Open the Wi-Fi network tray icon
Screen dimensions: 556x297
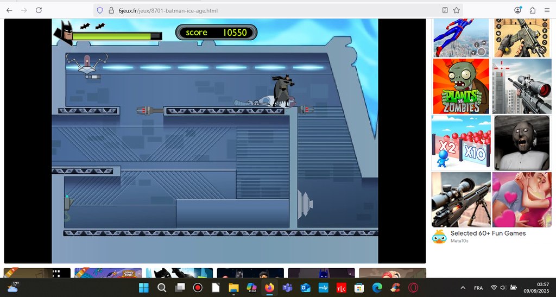point(494,287)
